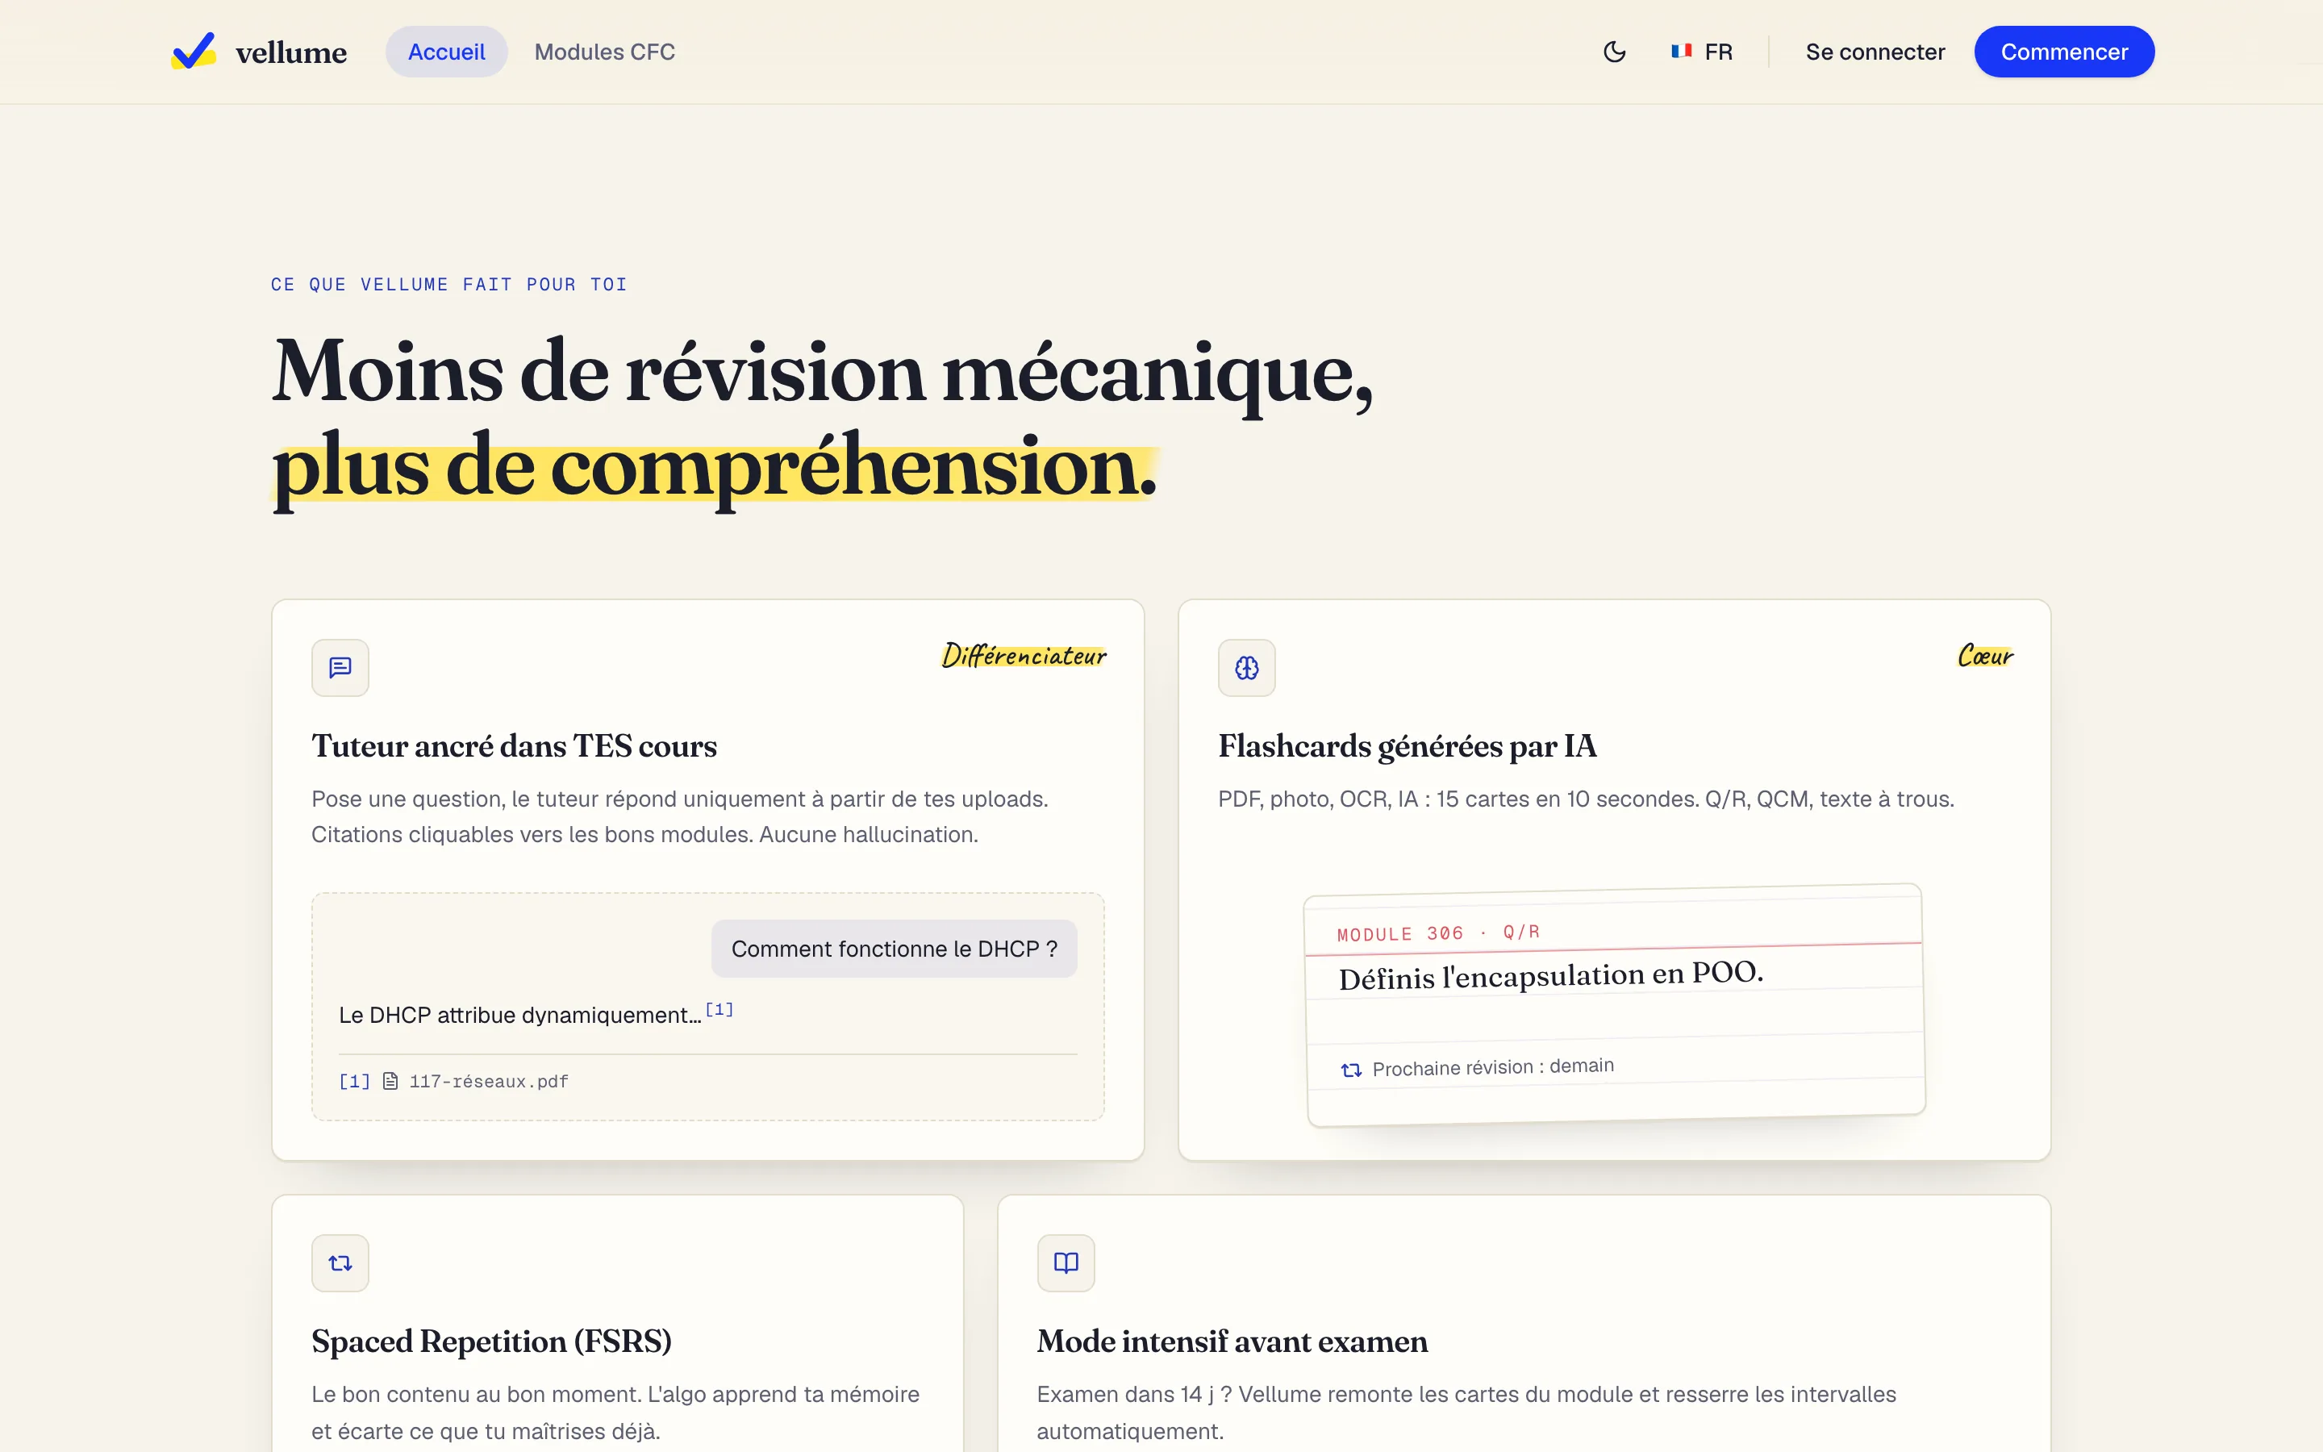Click the 'Comment fonctionne le DHCP ?' bubble
2323x1452 pixels.
[x=894, y=949]
